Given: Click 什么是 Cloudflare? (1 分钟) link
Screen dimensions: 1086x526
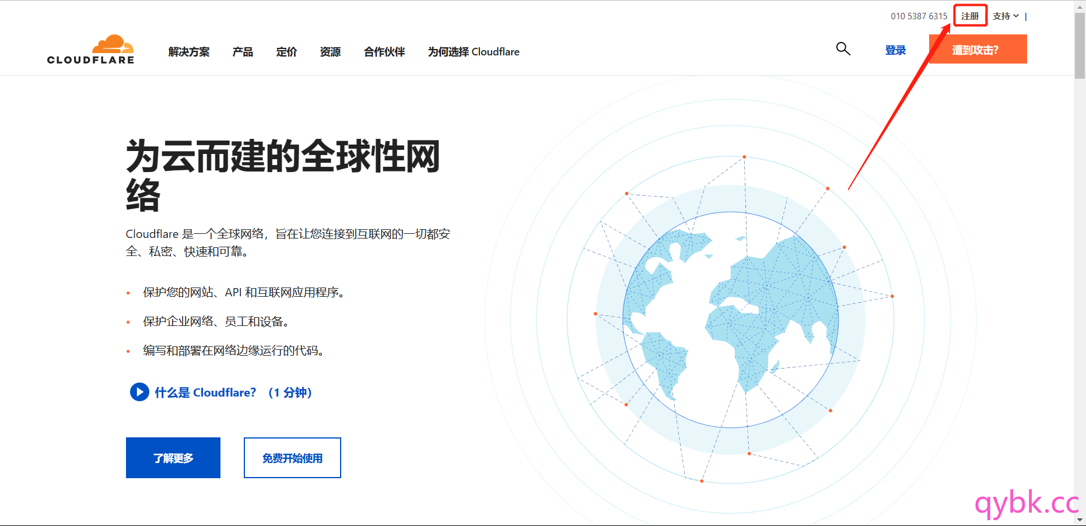Looking at the screenshot, I should click(x=233, y=392).
